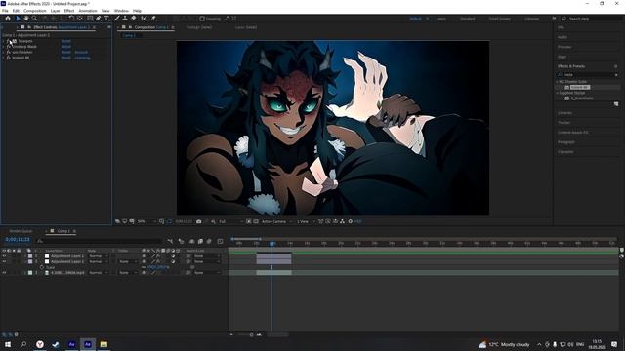625x351 pixels.
Task: Reset the Unsharp Mask effect
Action: (x=66, y=47)
